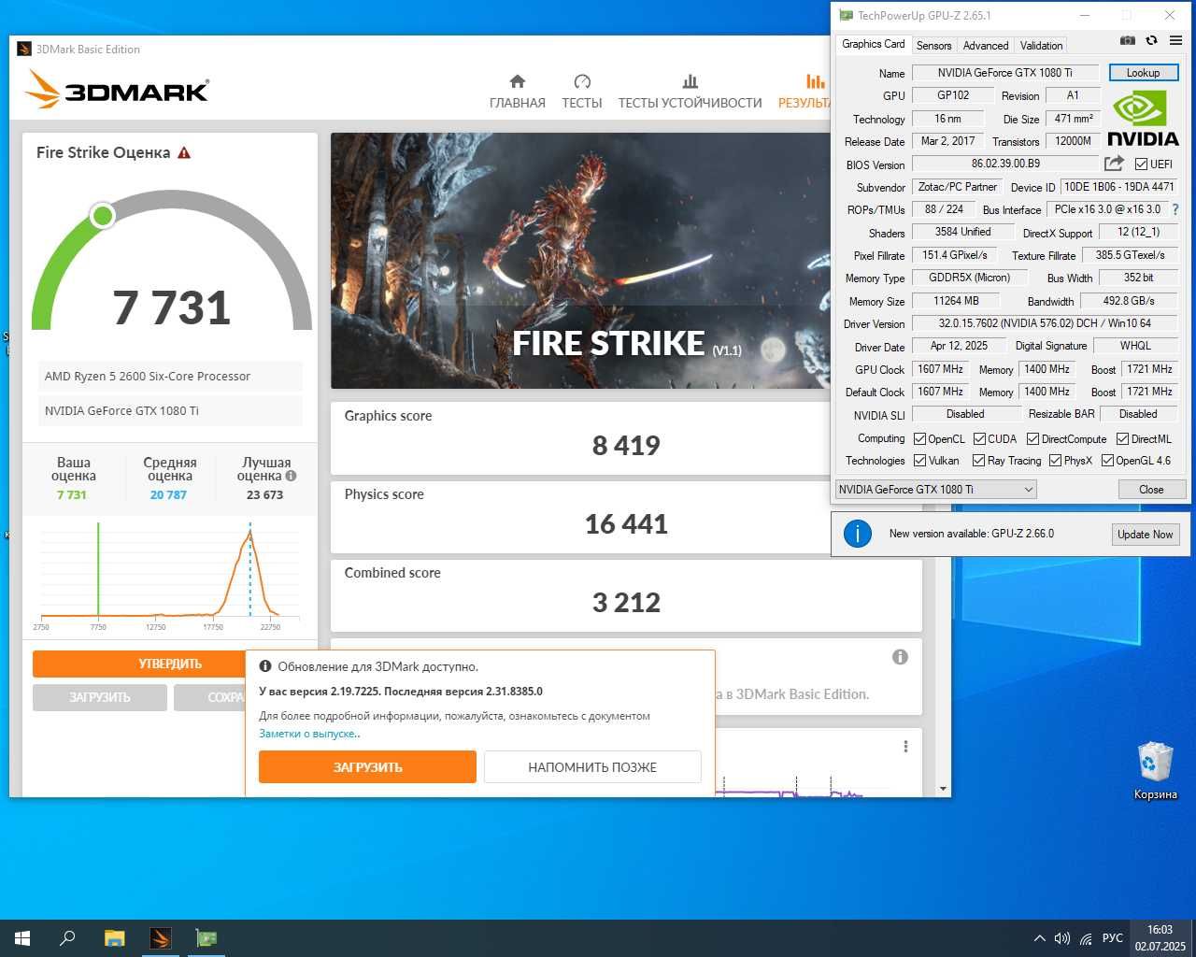Open GPU selection dropdown in GPU-Z
Viewport: 1196px width, 957px height.
[935, 489]
